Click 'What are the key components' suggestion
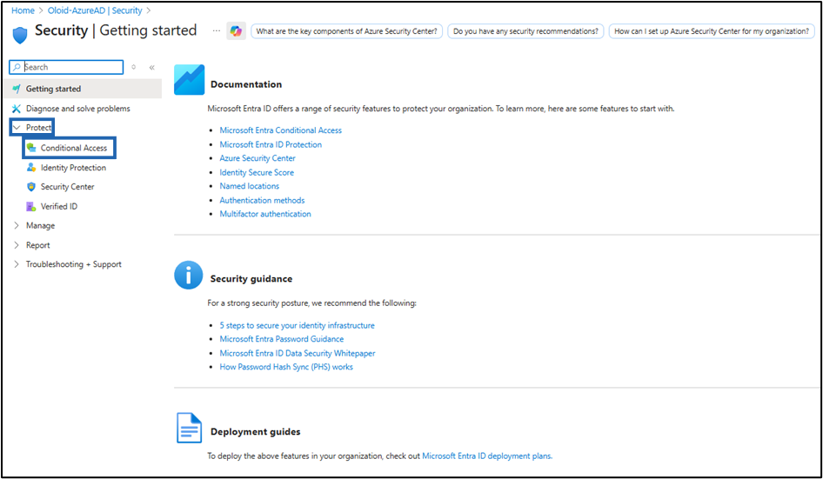This screenshot has height=479, width=823. click(346, 31)
